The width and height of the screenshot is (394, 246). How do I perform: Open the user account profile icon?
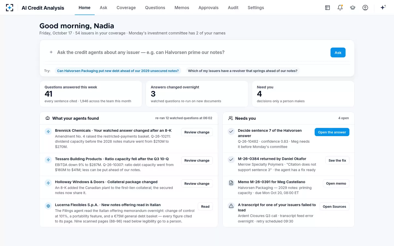[365, 8]
